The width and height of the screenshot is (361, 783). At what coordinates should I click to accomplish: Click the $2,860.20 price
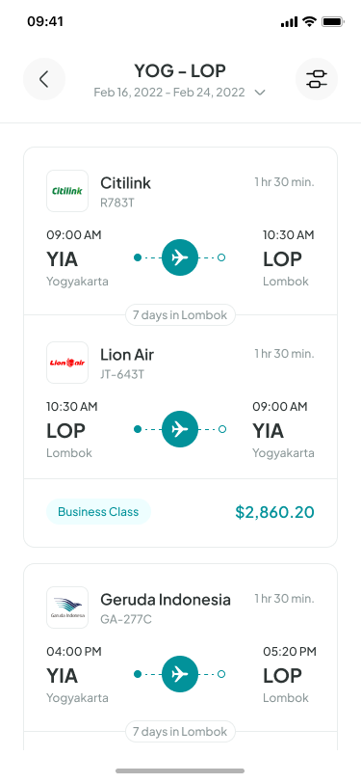pos(274,512)
